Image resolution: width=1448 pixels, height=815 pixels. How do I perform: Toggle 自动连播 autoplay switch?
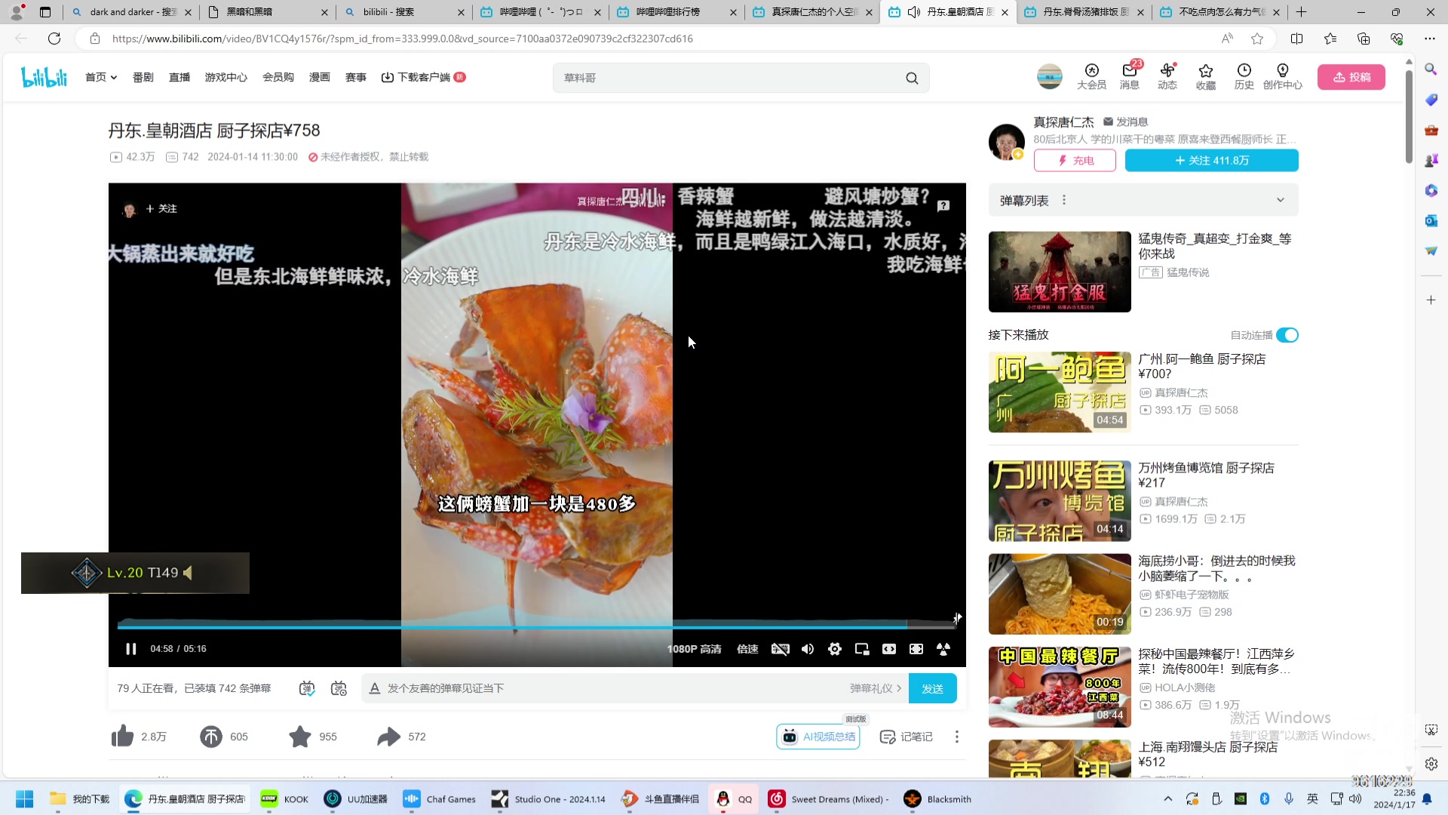pos(1287,335)
